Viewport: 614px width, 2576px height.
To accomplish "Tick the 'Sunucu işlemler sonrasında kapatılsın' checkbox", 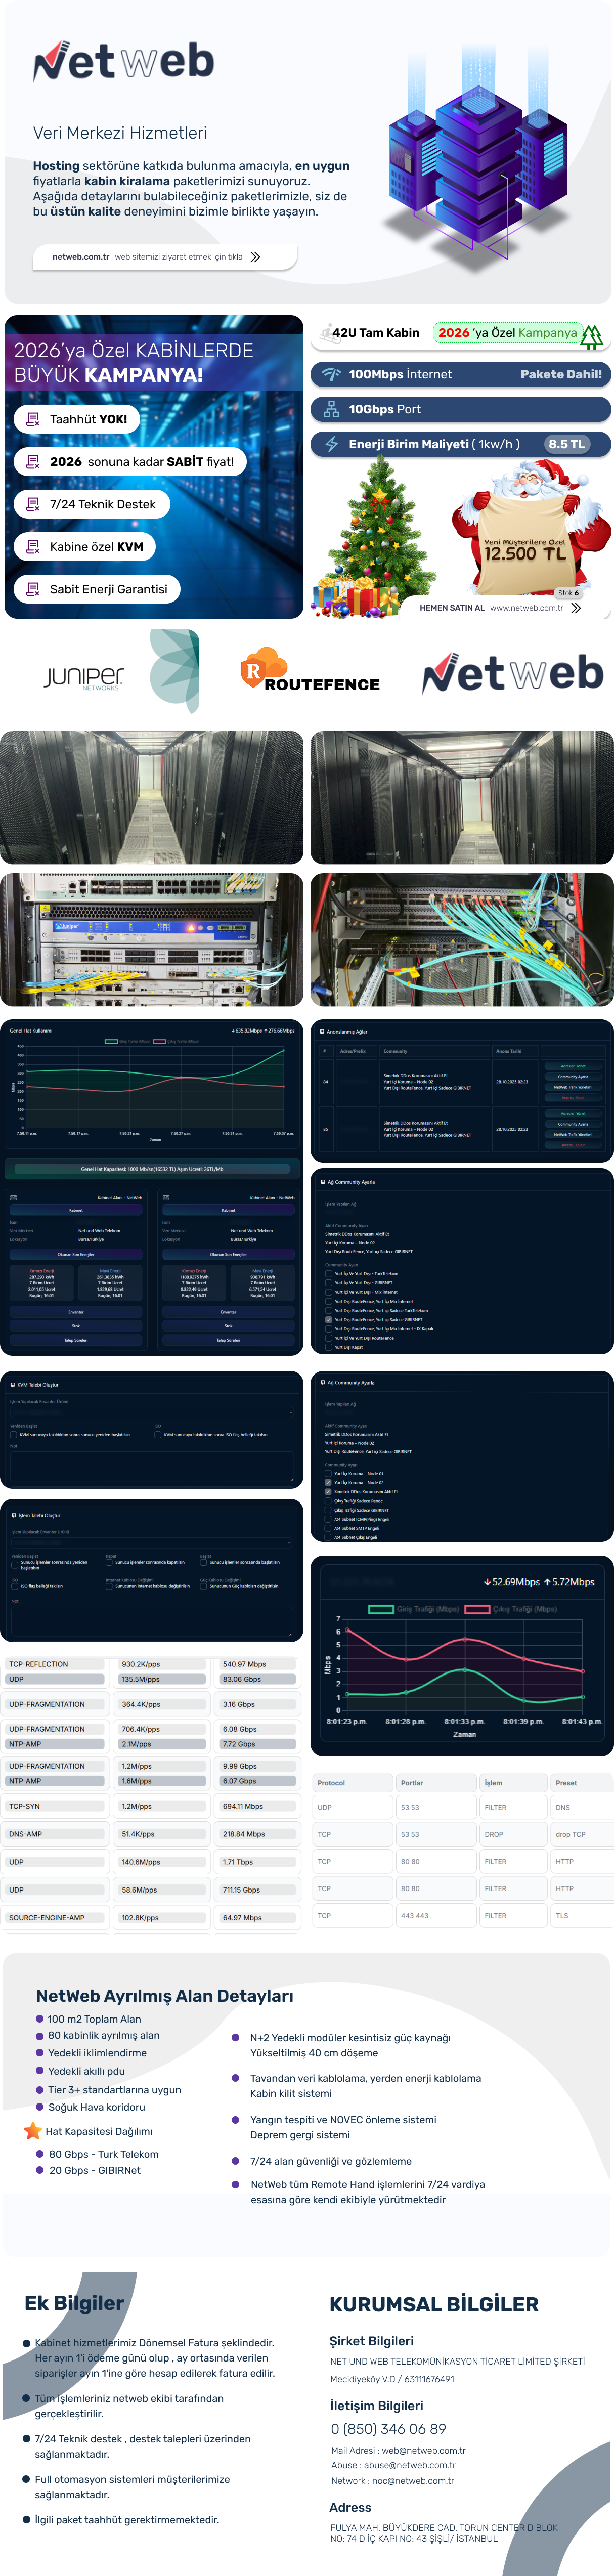I will [109, 1562].
